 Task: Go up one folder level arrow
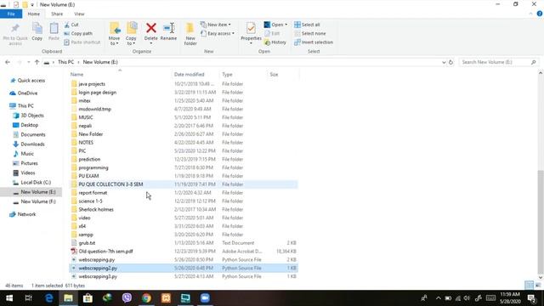point(37,62)
